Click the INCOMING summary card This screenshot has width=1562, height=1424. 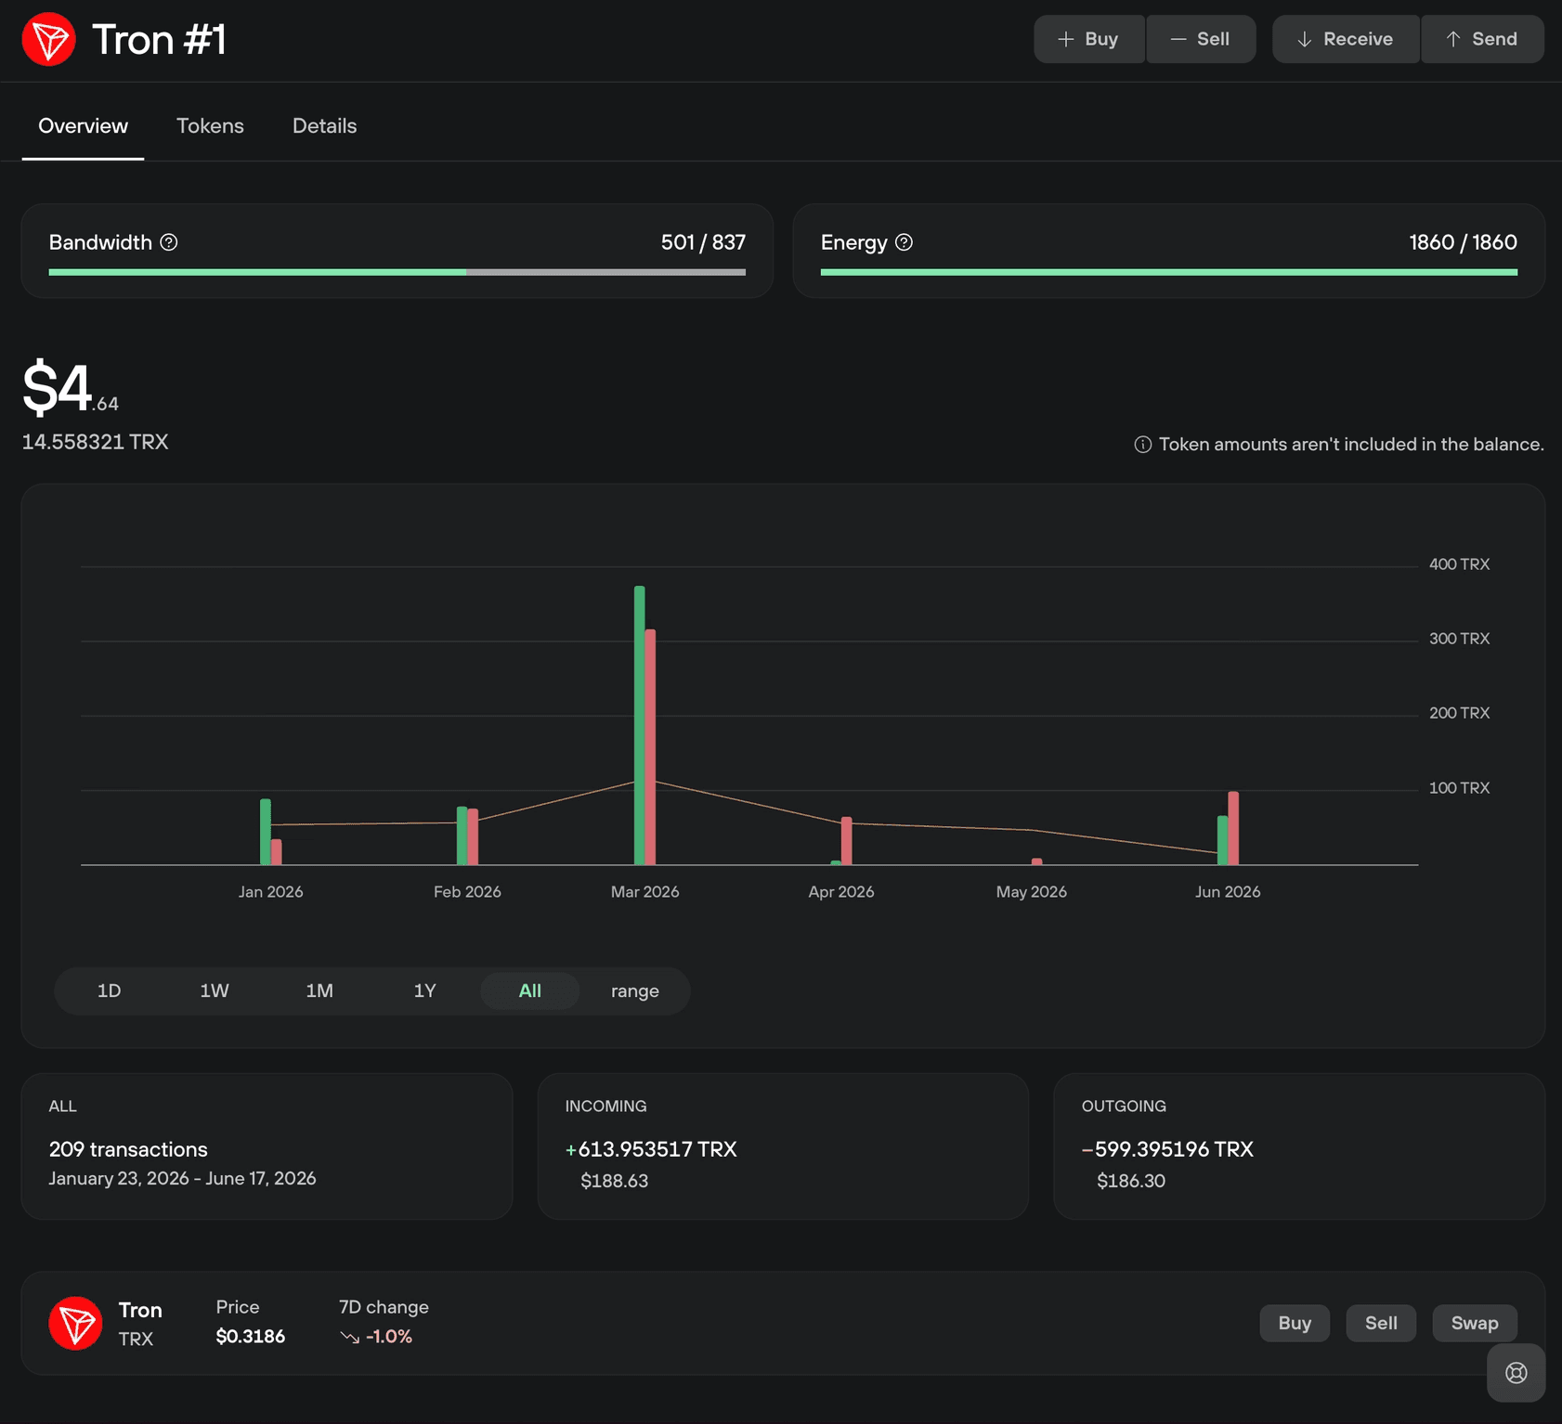click(783, 1146)
